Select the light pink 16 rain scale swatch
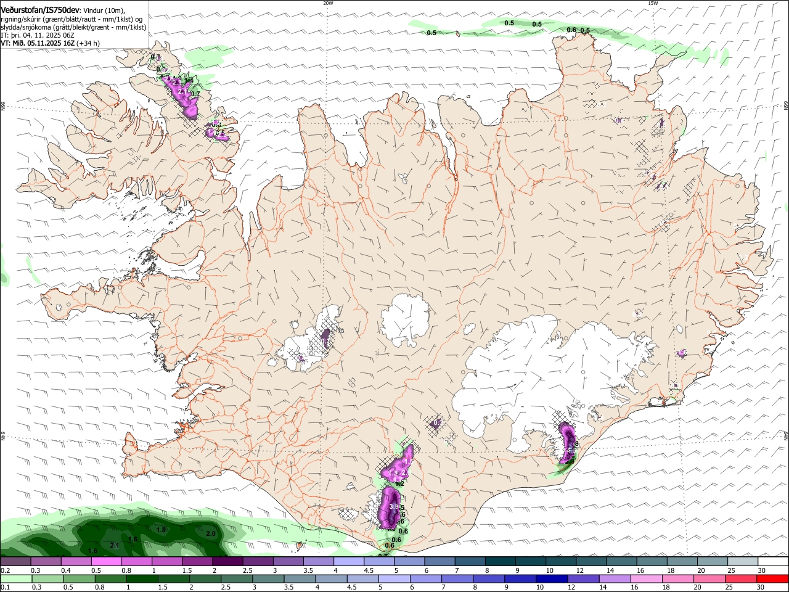This screenshot has height=592, width=789. pos(647,578)
